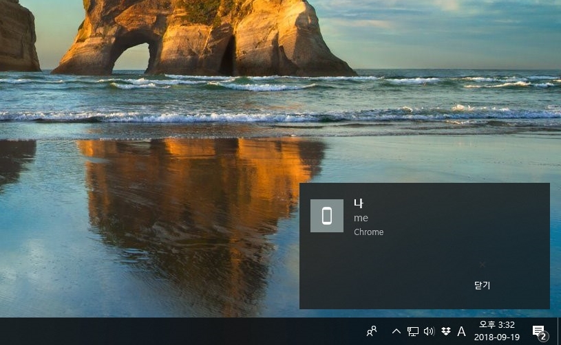This screenshot has height=345, width=561.
Task: Open the notification titled 나
Action: pos(358,203)
